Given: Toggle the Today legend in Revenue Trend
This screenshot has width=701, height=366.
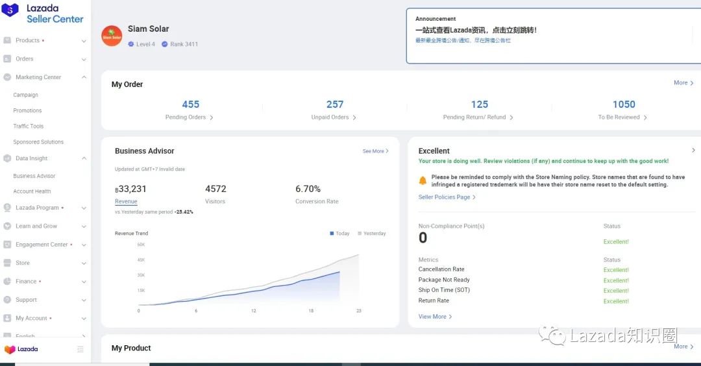Looking at the screenshot, I should 339,233.
